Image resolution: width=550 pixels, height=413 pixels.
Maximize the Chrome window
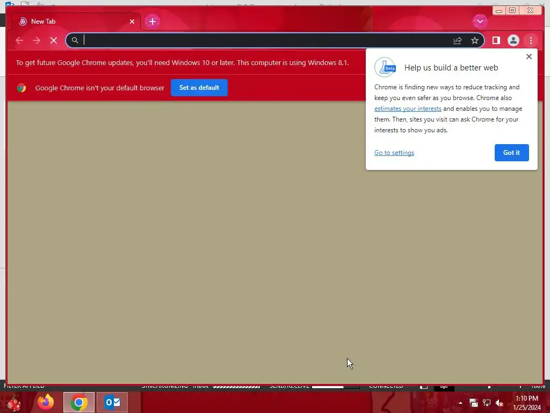512,11
